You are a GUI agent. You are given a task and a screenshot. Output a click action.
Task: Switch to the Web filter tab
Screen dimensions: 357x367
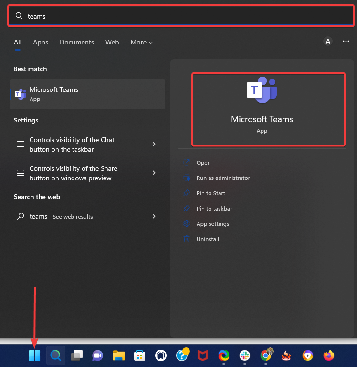(x=112, y=43)
